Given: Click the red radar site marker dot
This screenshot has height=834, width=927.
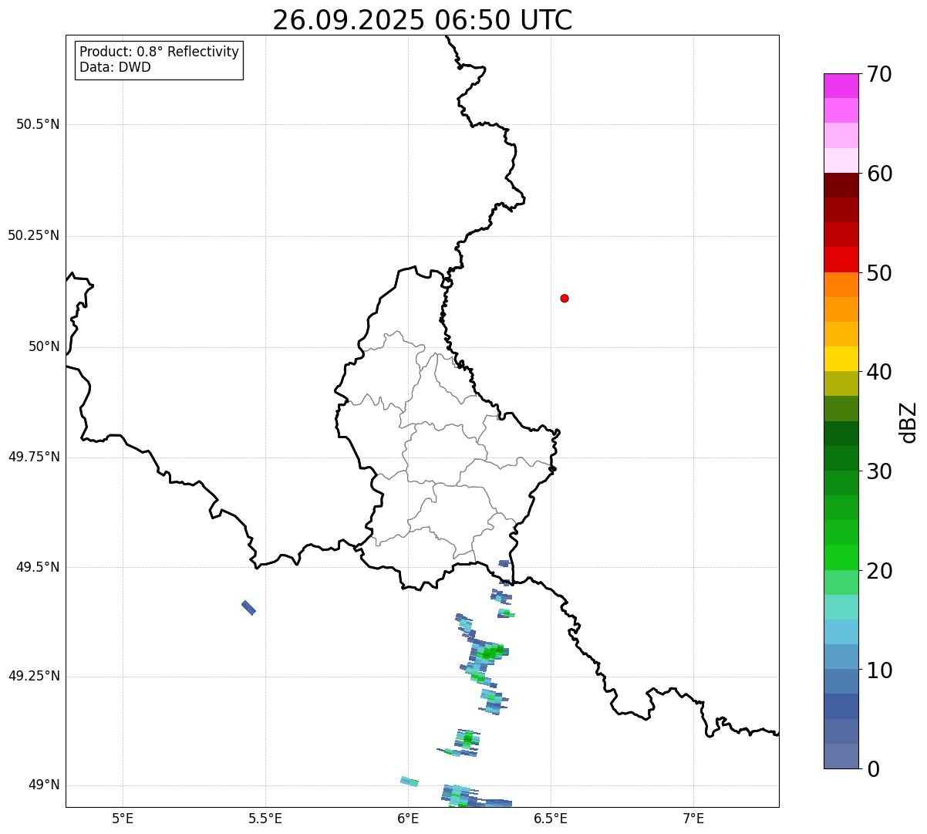Looking at the screenshot, I should pyautogui.click(x=565, y=299).
